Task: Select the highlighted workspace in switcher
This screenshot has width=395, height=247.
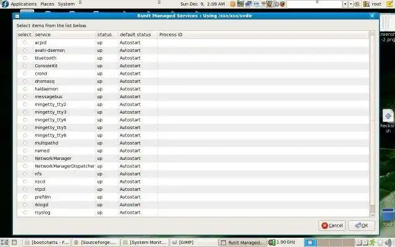Action: 310,243
